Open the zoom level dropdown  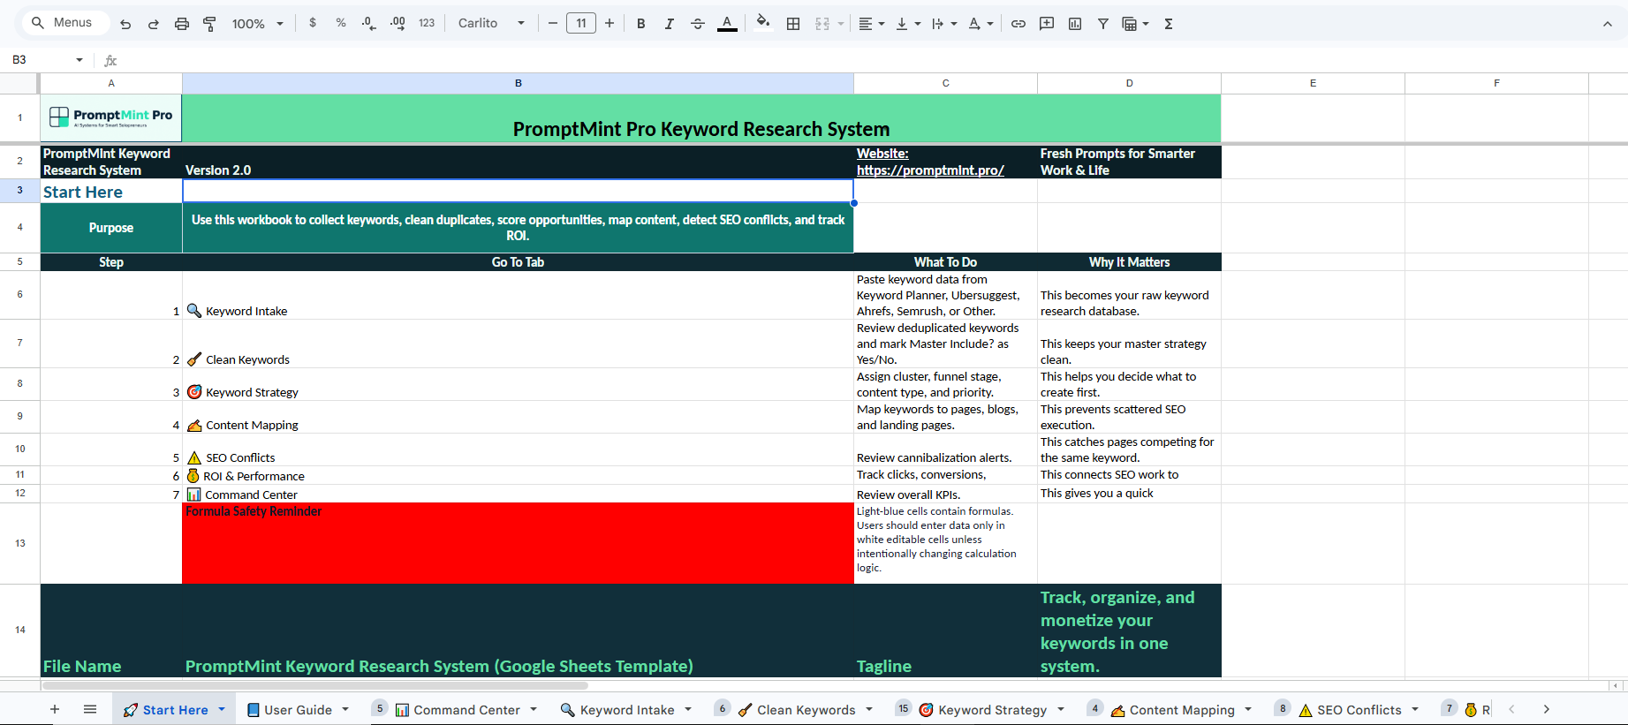point(257,24)
